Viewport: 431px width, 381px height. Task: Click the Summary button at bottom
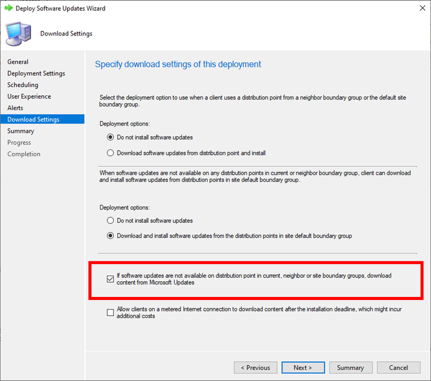pyautogui.click(x=351, y=368)
